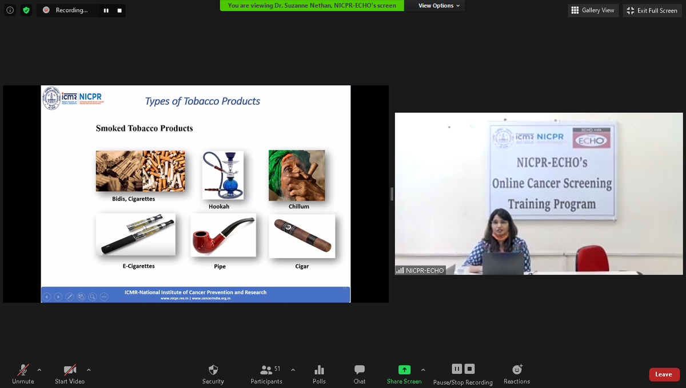Click Smoked Tobacco Products heading
The width and height of the screenshot is (686, 388).
pos(144,128)
